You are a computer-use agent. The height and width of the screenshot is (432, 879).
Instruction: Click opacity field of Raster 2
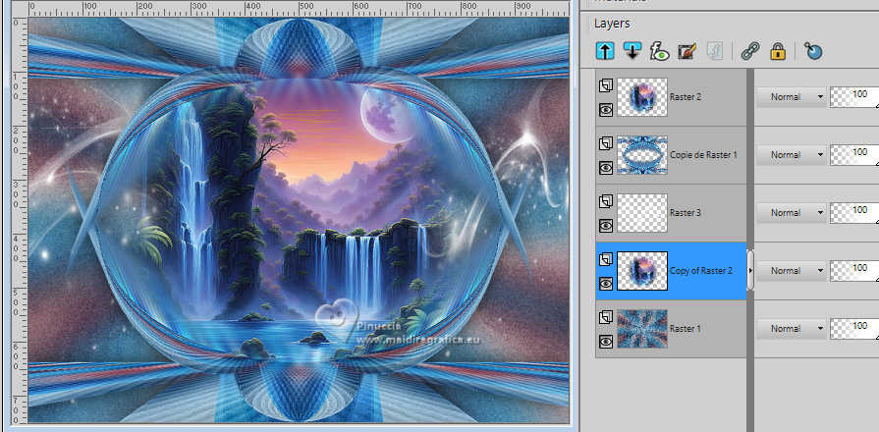pyautogui.click(x=853, y=97)
